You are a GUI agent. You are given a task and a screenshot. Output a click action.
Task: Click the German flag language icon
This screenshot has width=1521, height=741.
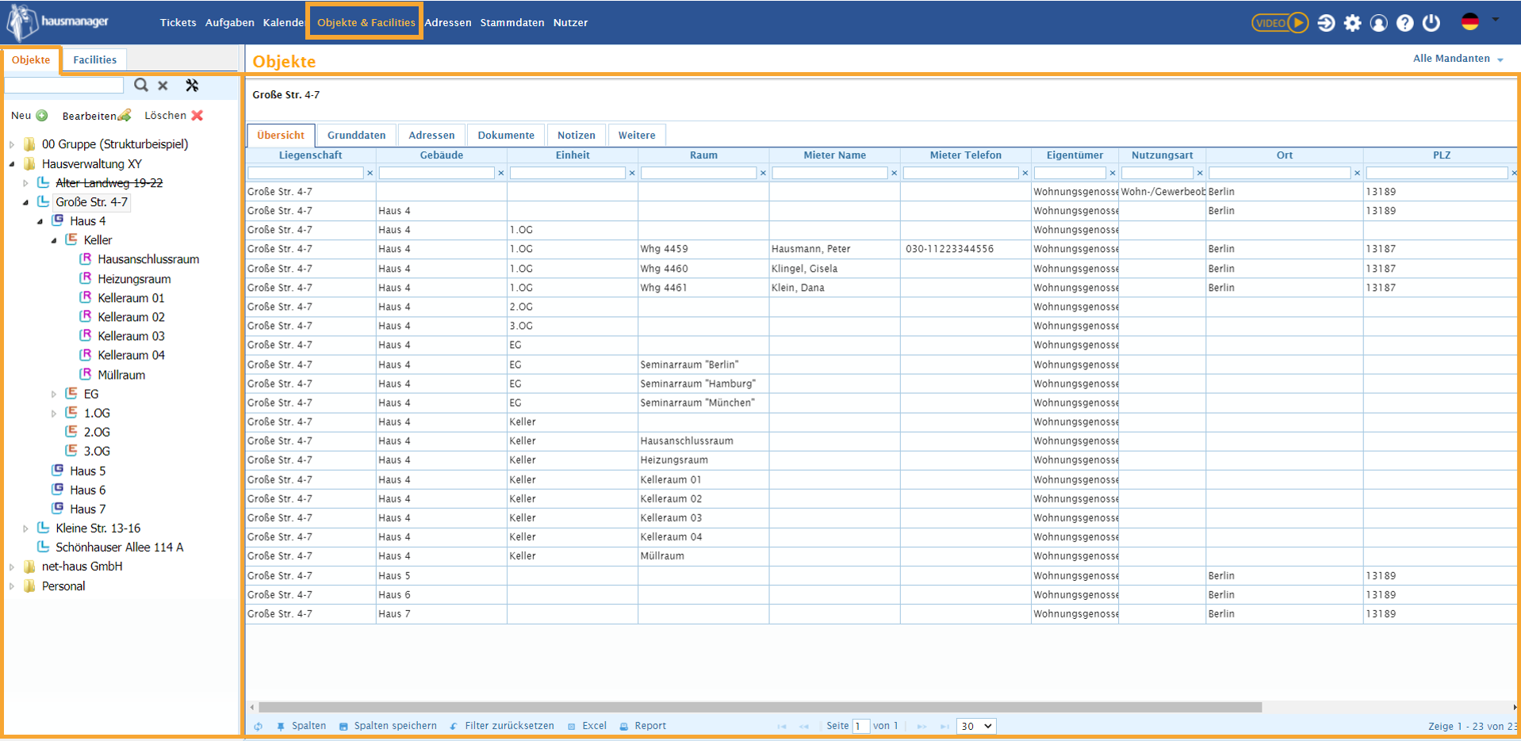[1470, 22]
